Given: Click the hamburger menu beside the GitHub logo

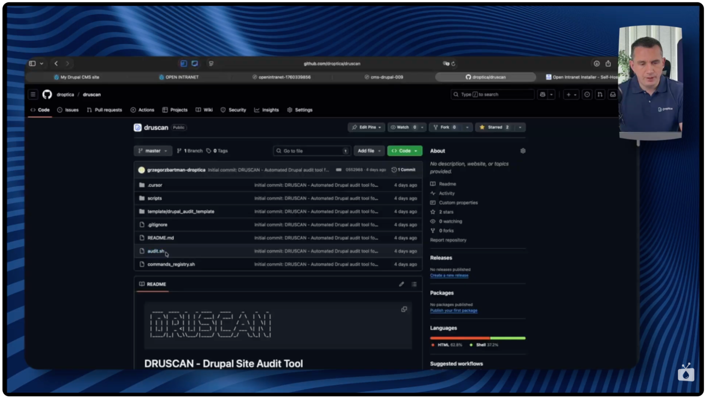Looking at the screenshot, I should pos(33,94).
